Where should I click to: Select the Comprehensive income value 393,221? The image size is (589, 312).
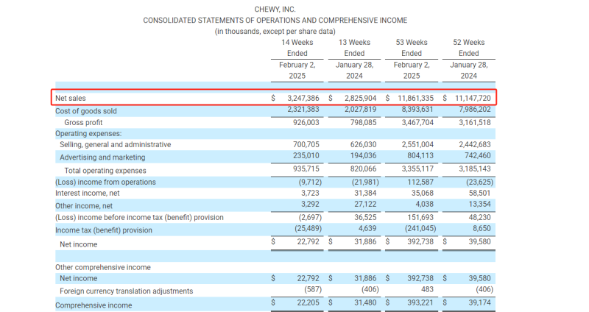pos(417,305)
